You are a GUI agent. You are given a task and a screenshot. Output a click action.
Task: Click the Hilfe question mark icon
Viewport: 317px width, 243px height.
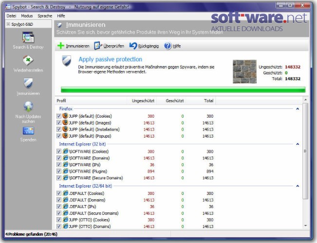pos(168,46)
